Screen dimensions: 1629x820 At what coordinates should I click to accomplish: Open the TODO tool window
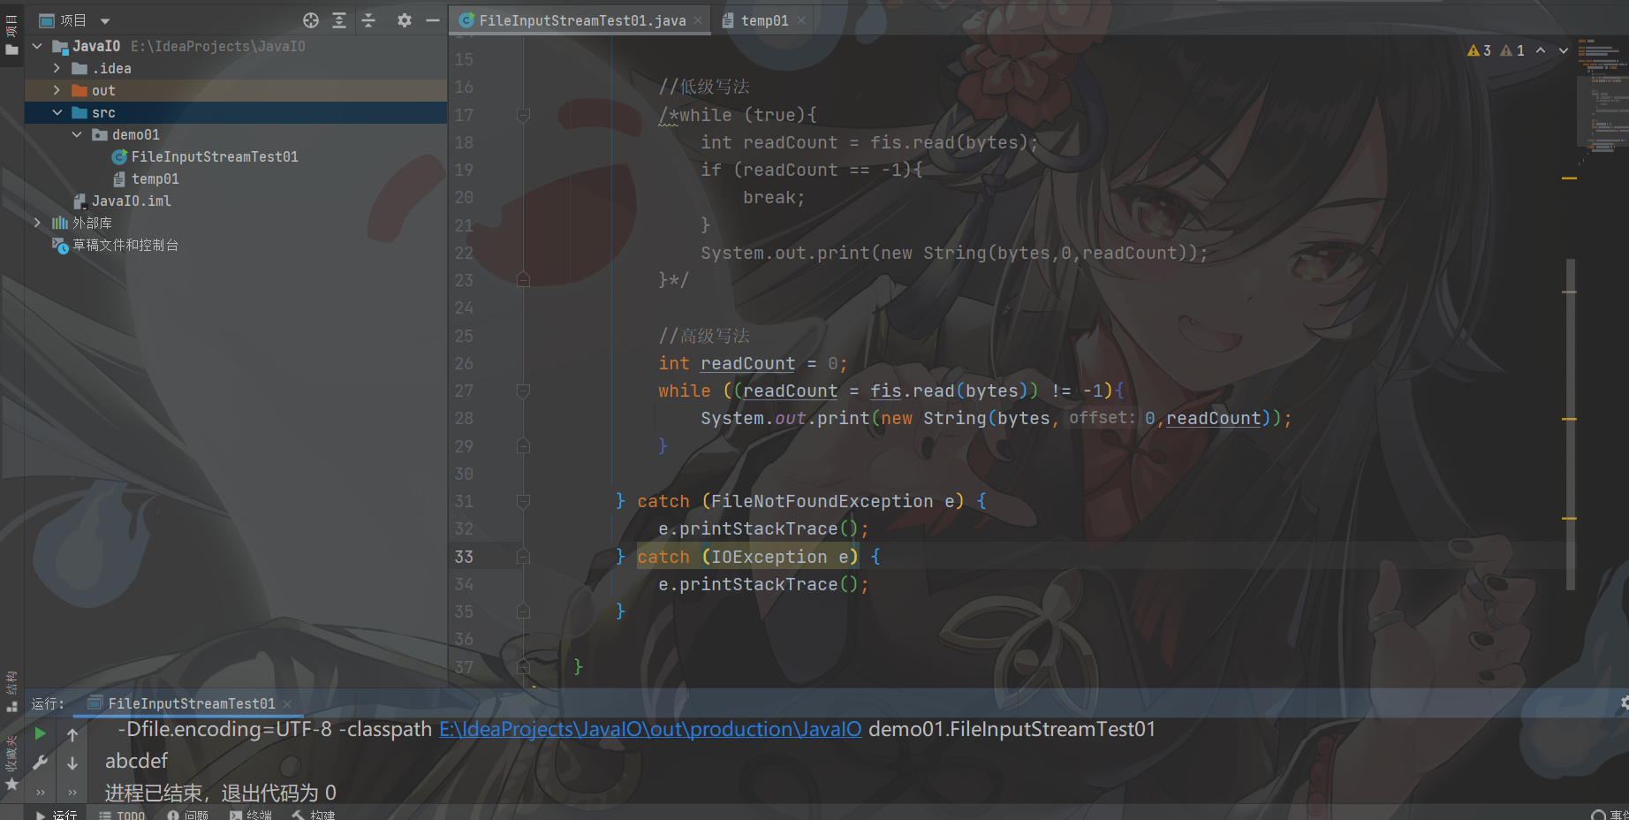point(123,815)
